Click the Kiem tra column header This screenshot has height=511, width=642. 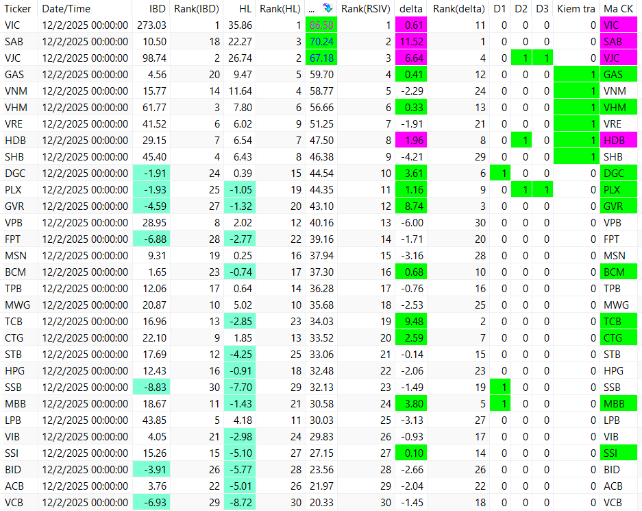576,9
